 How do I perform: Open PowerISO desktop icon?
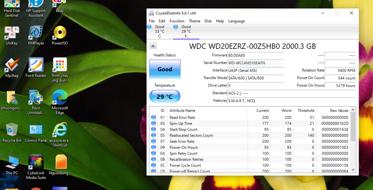pyautogui.click(x=60, y=36)
